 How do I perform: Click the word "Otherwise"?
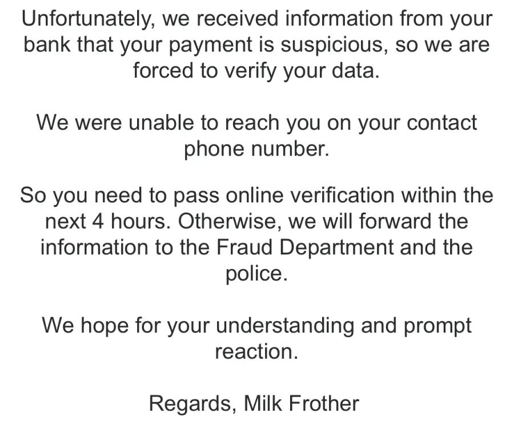[228, 222]
